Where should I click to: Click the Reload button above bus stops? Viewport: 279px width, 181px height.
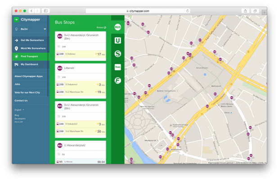coord(101,27)
